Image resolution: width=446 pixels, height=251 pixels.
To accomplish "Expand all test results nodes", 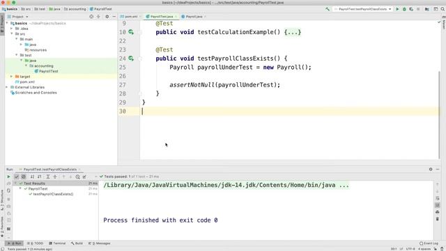I will (x=48, y=176).
